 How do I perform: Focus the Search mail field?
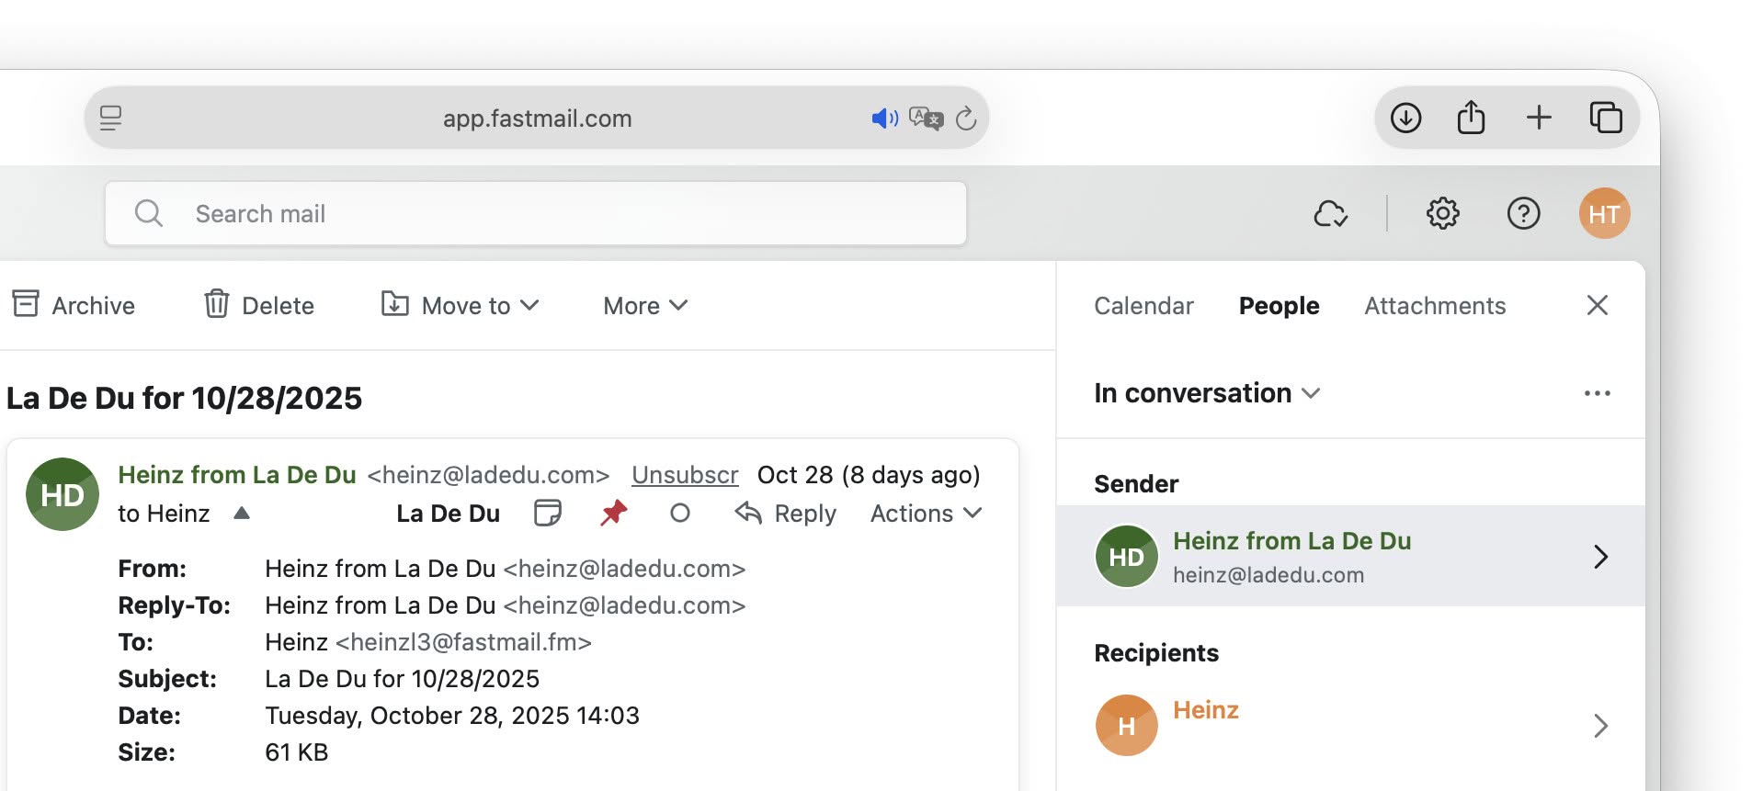tap(536, 213)
